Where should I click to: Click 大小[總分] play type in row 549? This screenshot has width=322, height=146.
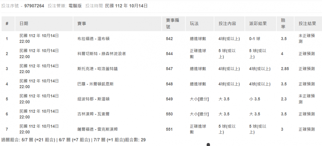click(199, 99)
